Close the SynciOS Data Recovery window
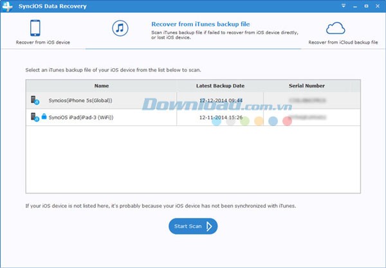 pos(378,6)
